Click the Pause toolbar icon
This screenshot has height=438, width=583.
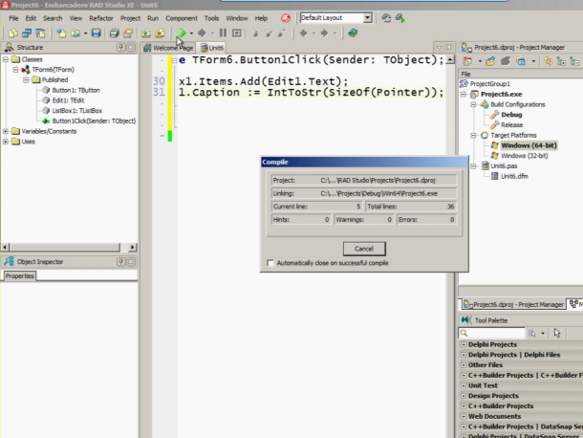(223, 33)
